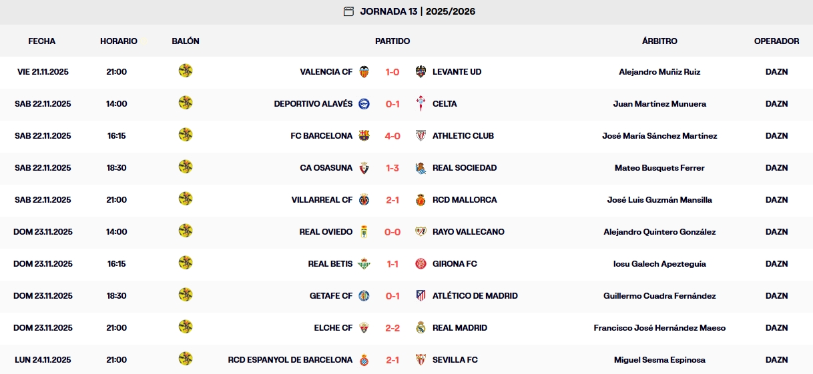Screen dimensions: 813x374
Task: Click the Girona FC club crest
Action: (421, 264)
